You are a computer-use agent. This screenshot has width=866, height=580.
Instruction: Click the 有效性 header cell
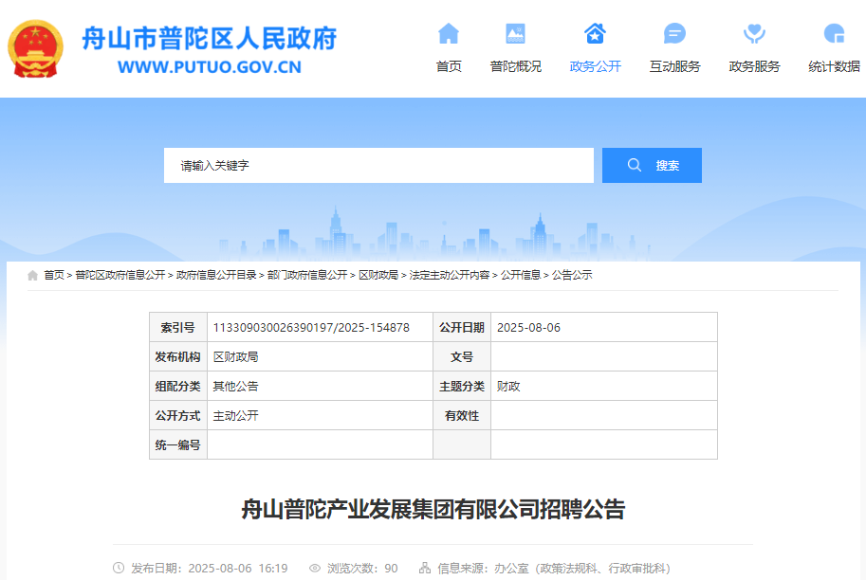pos(462,415)
